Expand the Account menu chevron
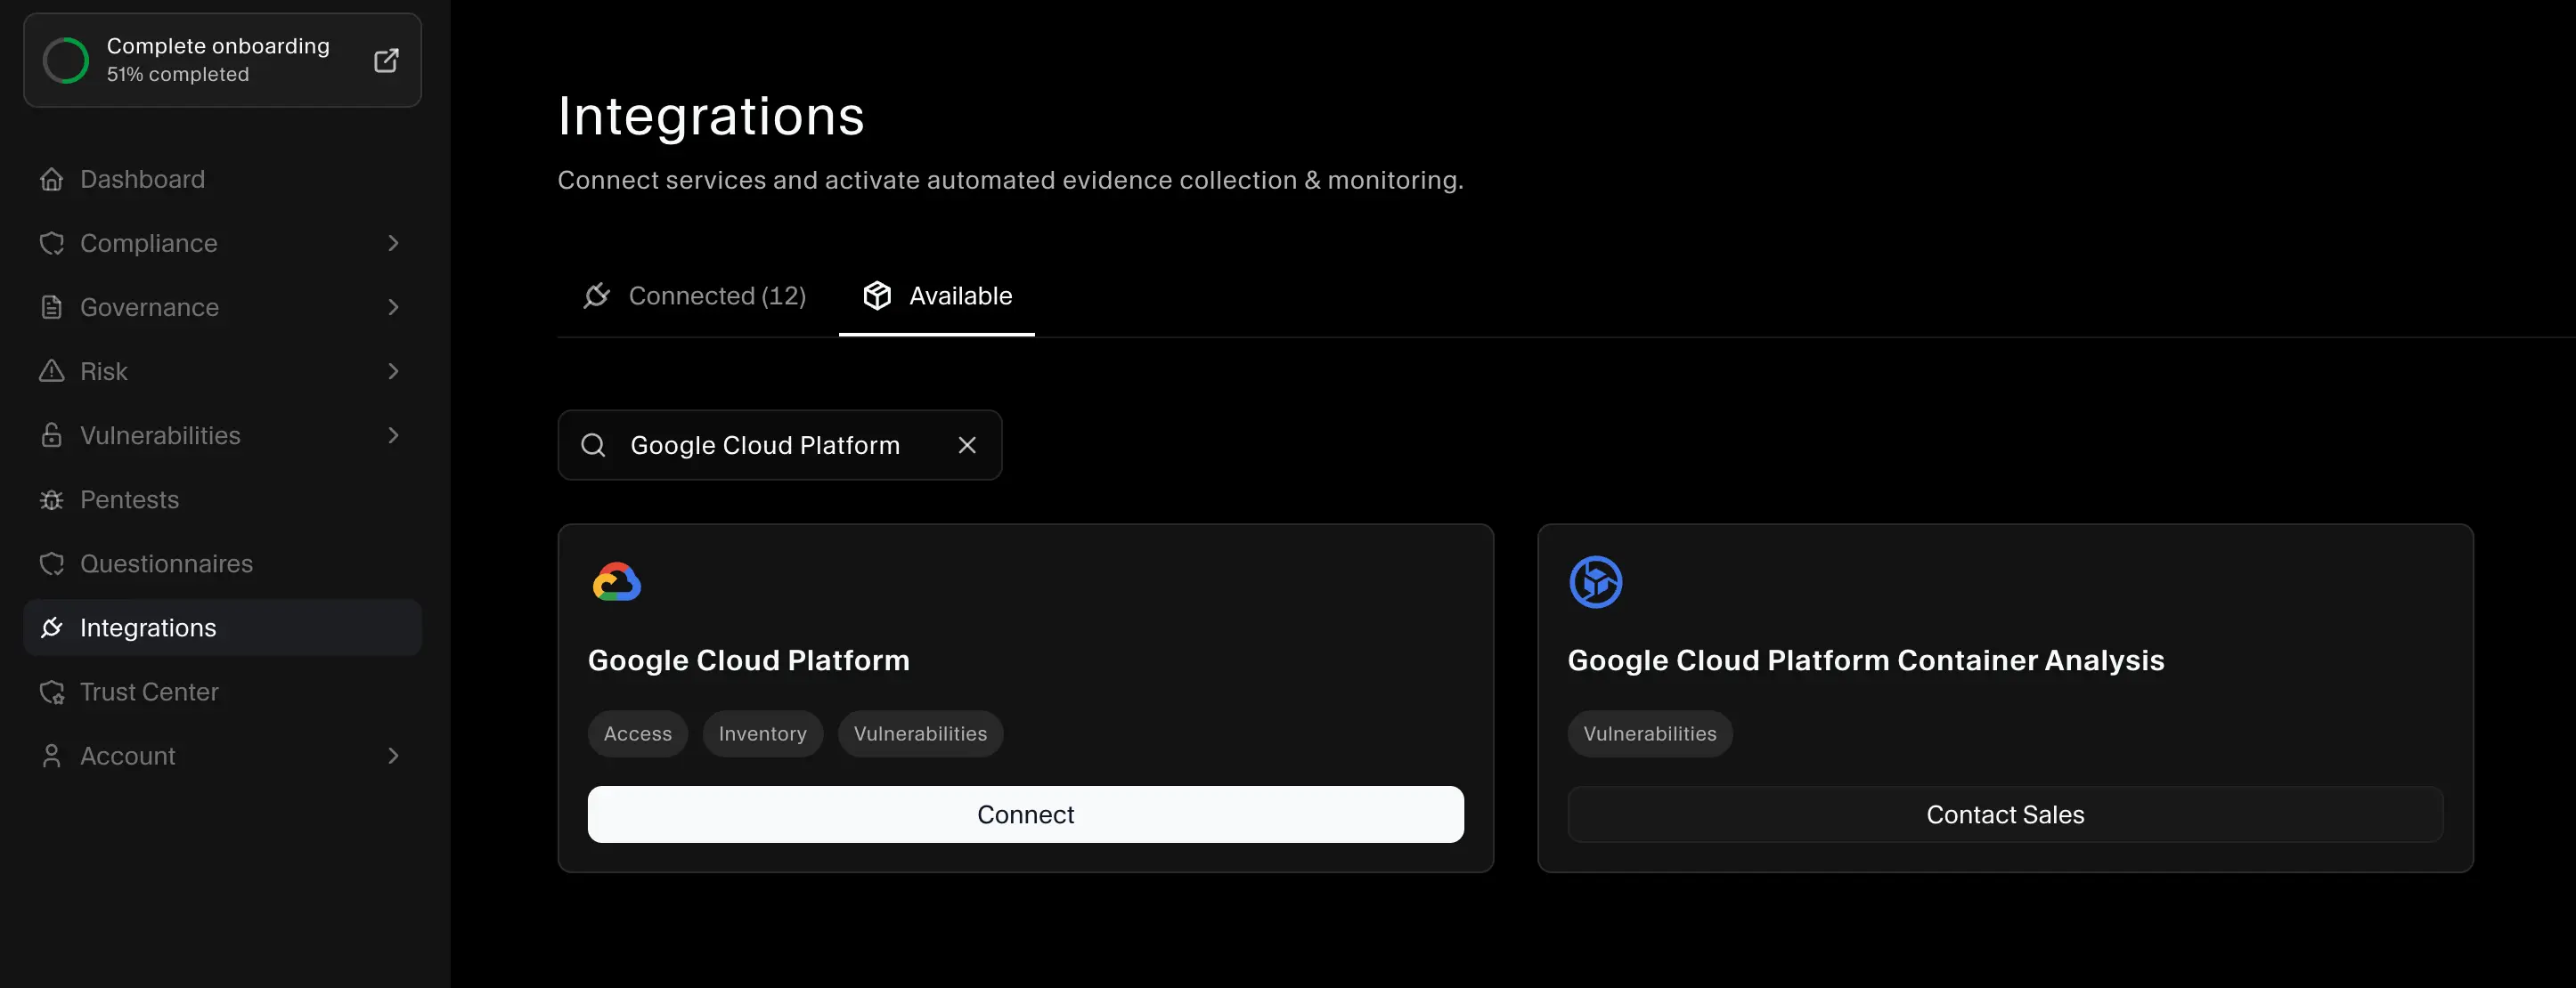Image resolution: width=2576 pixels, height=988 pixels. pos(393,755)
